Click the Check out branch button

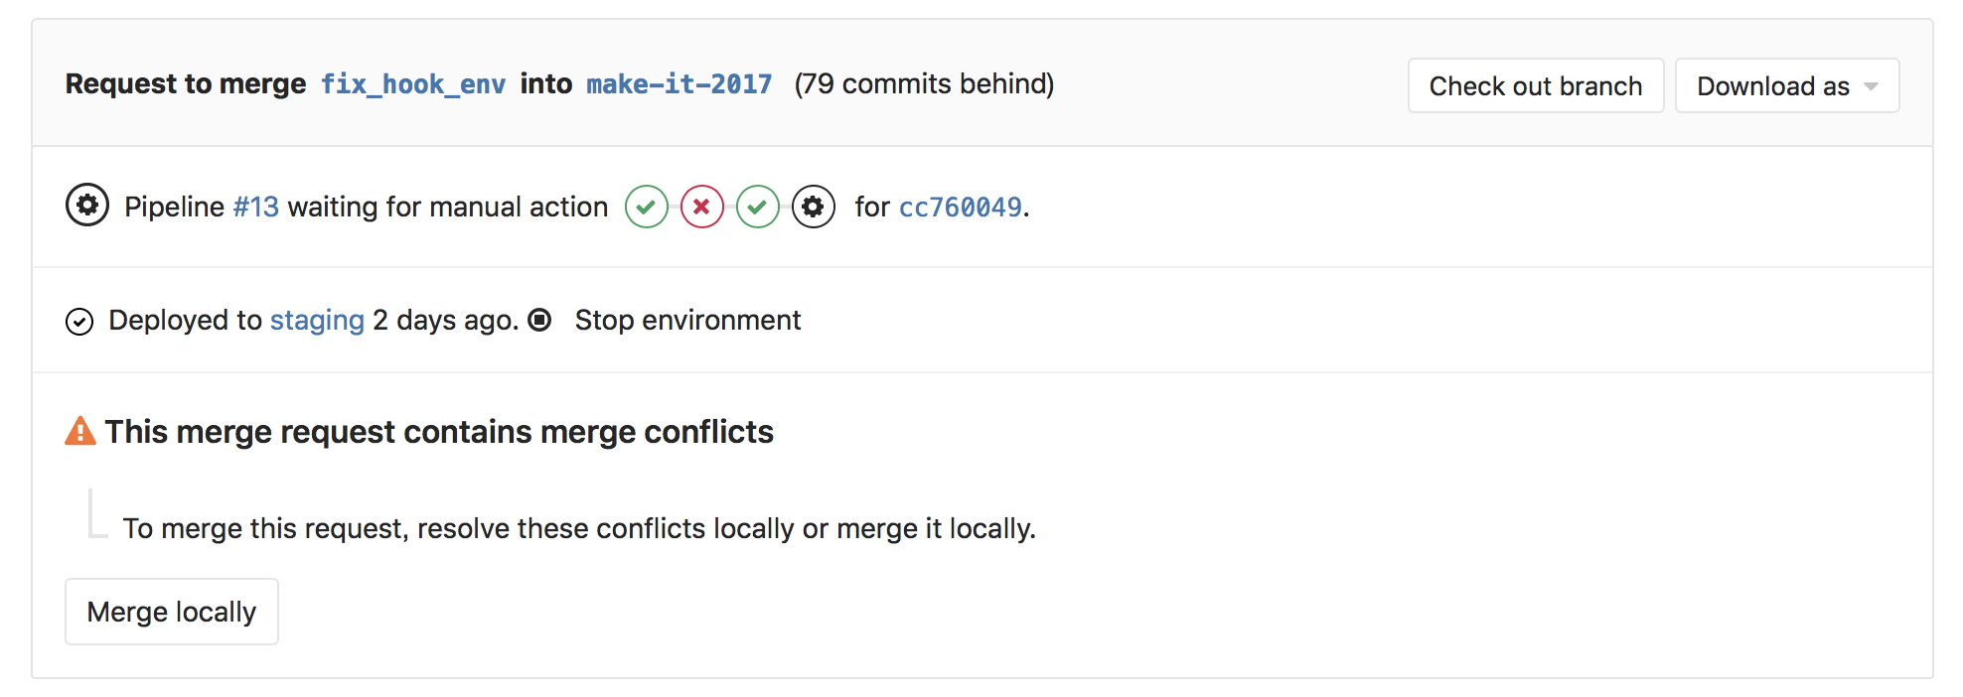1535,85
